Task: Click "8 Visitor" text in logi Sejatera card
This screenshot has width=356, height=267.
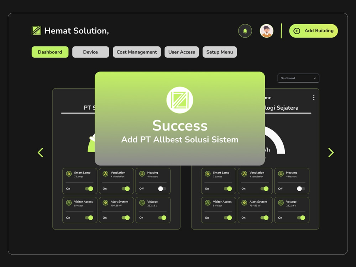Action: pos(217,206)
